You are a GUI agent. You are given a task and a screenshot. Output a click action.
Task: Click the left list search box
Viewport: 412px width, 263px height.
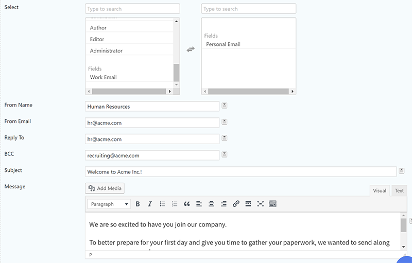point(132,9)
